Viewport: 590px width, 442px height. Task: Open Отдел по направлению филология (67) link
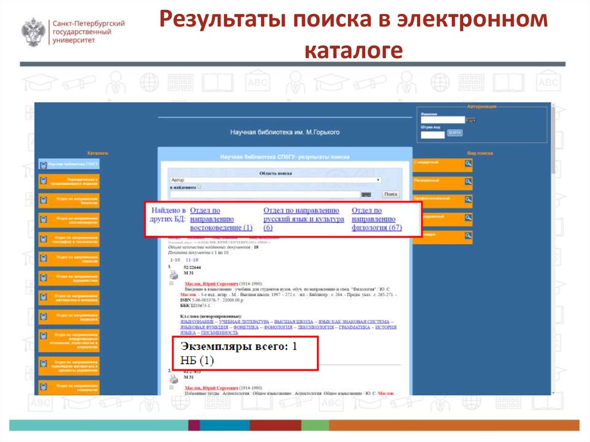[x=377, y=219]
